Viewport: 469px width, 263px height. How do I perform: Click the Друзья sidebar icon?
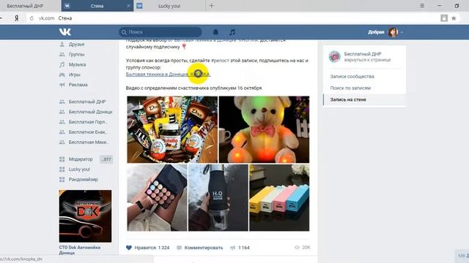tap(62, 44)
